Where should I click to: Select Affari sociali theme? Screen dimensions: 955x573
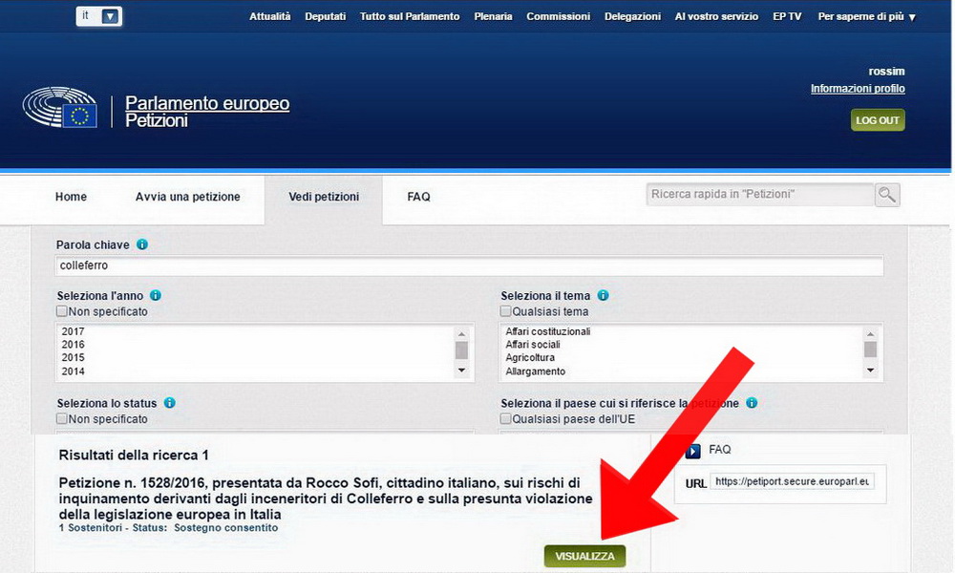tap(532, 344)
